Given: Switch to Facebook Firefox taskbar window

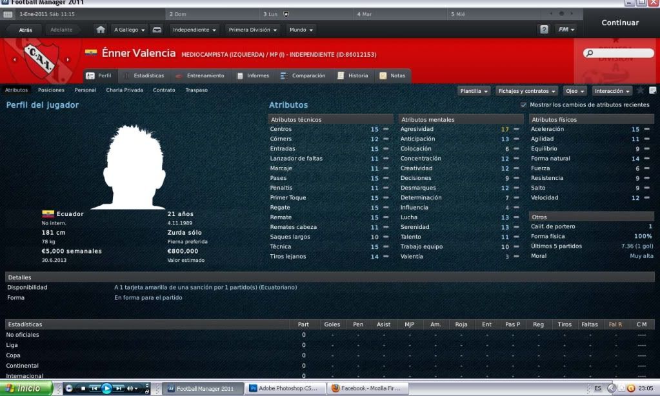Looking at the screenshot, I should (x=369, y=388).
